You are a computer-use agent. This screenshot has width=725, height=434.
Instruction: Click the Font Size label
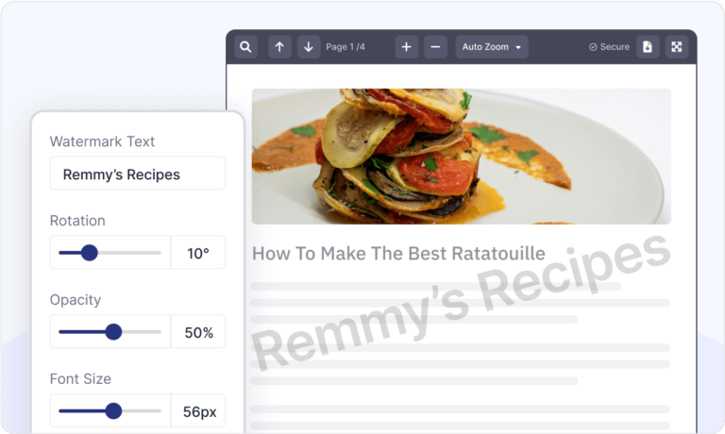pos(80,379)
